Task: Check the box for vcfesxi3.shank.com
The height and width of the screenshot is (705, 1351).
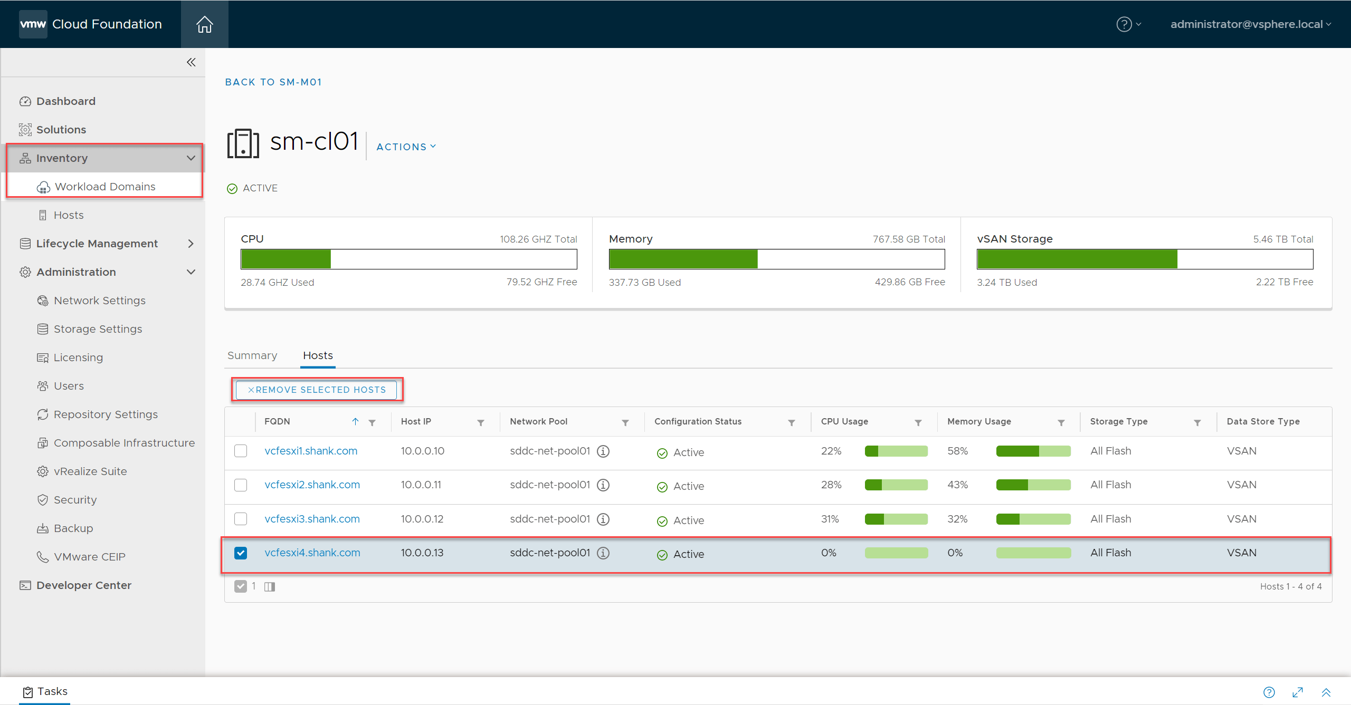Action: coord(241,519)
